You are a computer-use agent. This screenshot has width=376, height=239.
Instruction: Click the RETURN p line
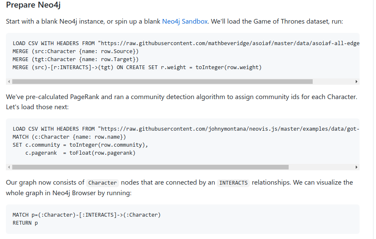[25, 223]
